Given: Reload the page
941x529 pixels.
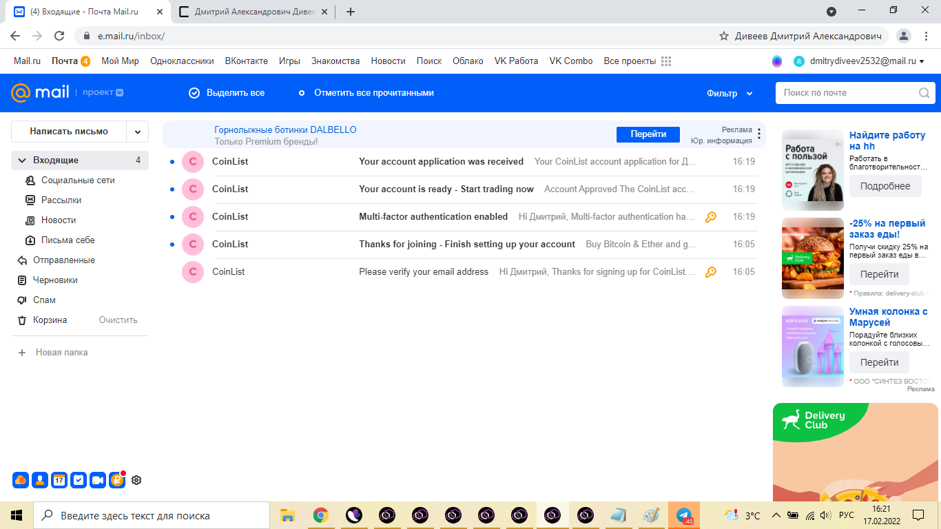Looking at the screenshot, I should coord(59,36).
